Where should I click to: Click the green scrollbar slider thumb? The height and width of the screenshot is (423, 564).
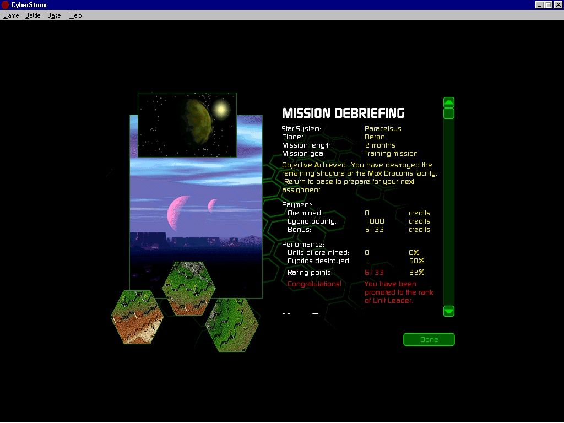tap(448, 113)
